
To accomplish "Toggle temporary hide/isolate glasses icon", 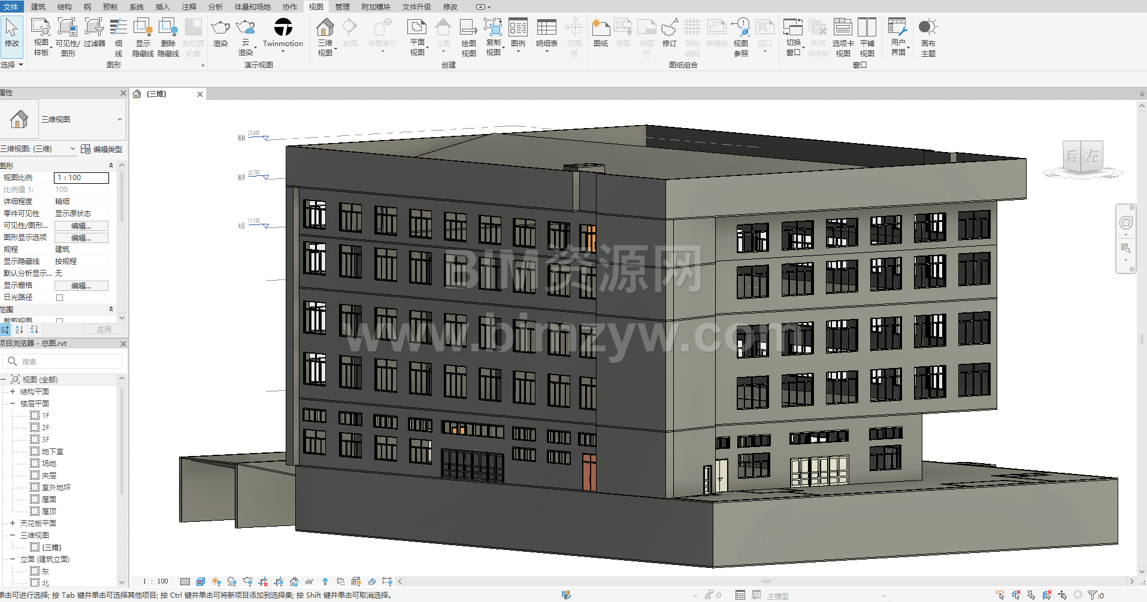I will click(x=309, y=581).
